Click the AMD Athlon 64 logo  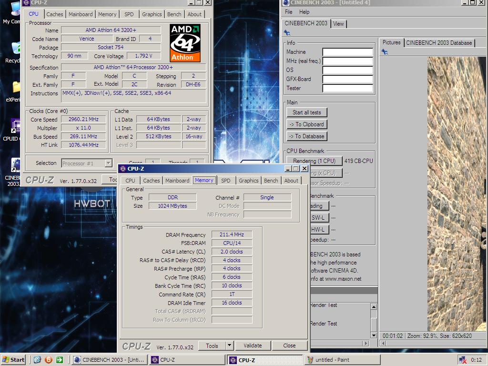pyautogui.click(x=185, y=43)
